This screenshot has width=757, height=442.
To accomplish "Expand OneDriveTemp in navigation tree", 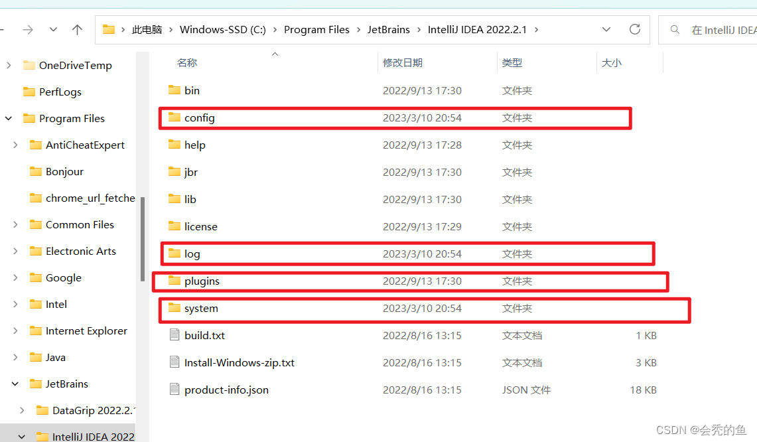I will coord(9,65).
